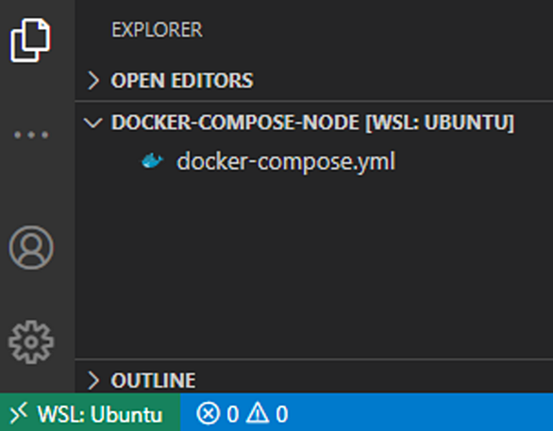
Task: Click the remote connection arrows icon
Action: pyautogui.click(x=19, y=413)
